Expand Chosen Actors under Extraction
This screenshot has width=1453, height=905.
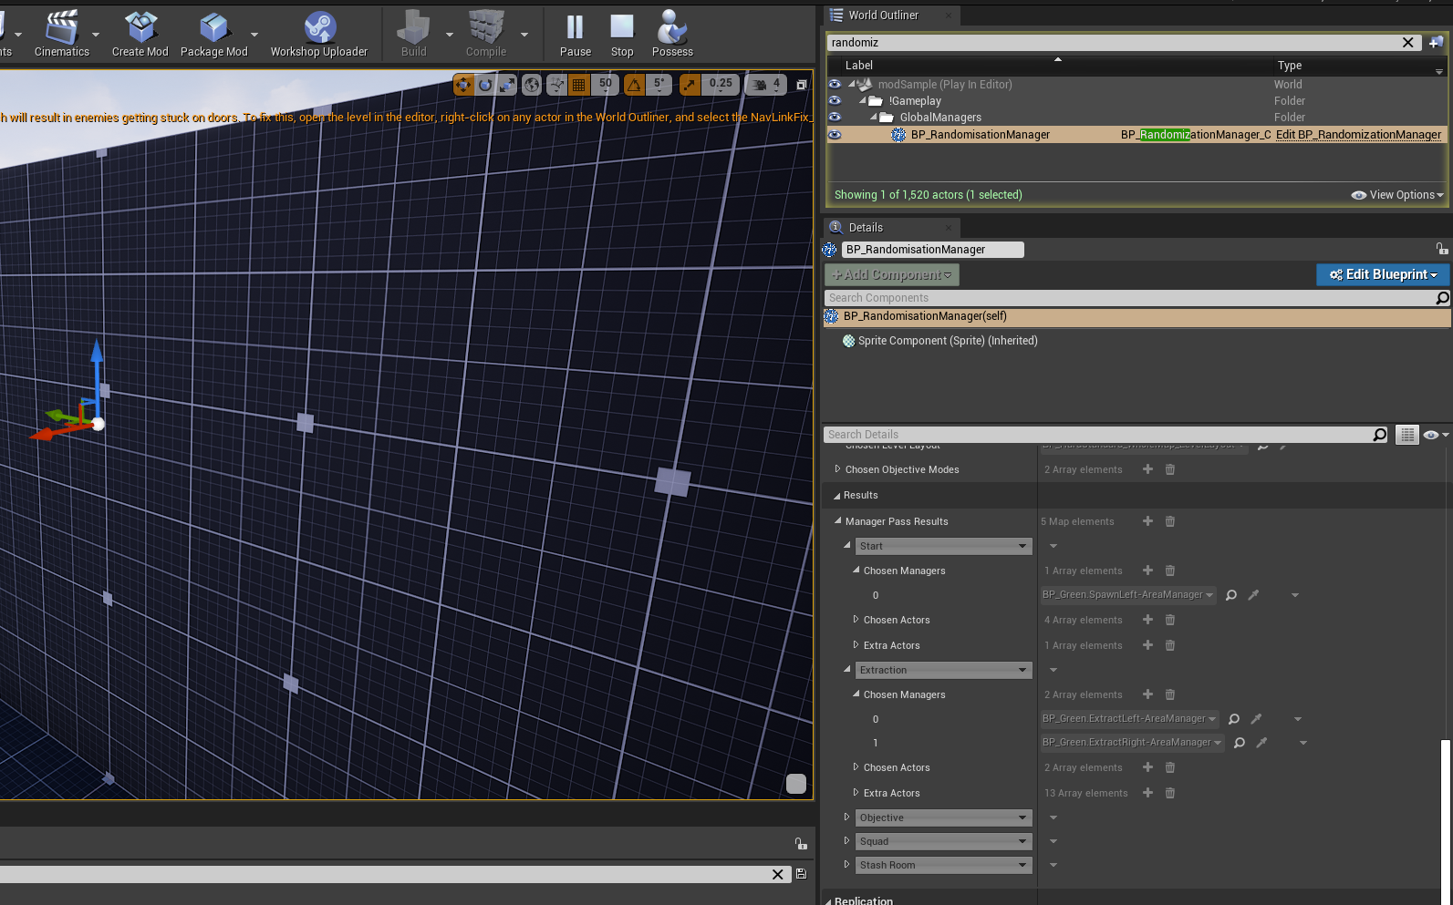856,767
